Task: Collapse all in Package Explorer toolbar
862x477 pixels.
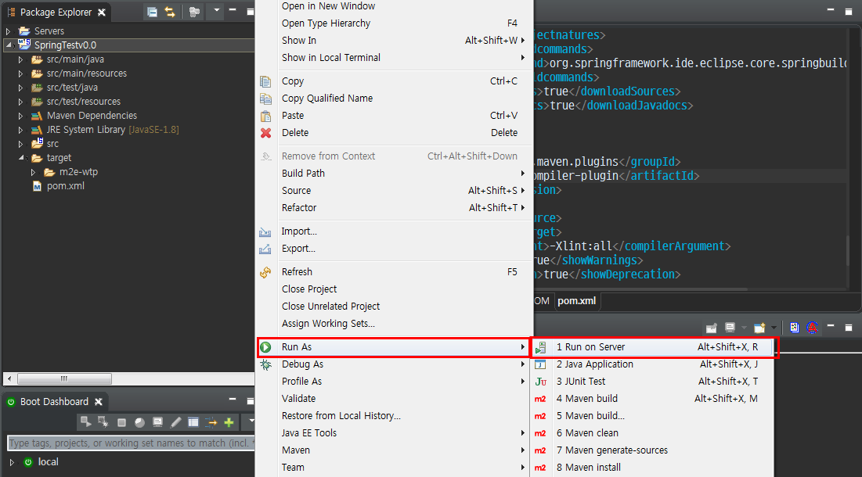Action: pos(153,12)
